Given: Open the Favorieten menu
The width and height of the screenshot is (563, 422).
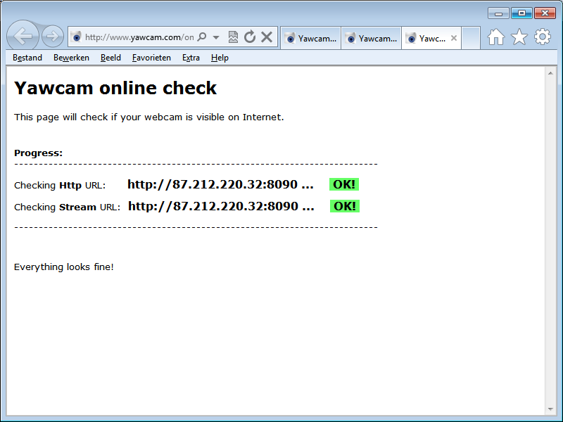Looking at the screenshot, I should click(151, 58).
